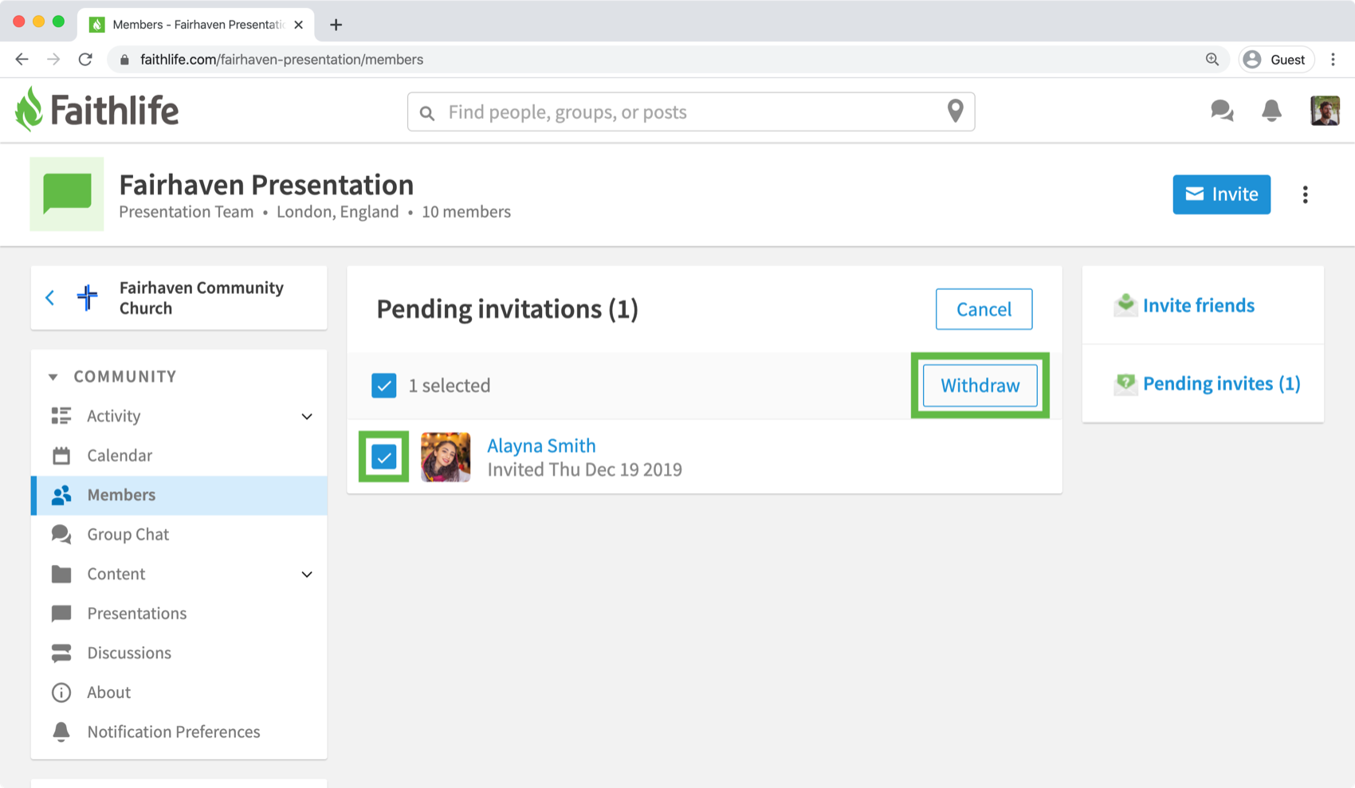Click the Withdraw button
Viewport: 1355px width, 788px height.
980,386
